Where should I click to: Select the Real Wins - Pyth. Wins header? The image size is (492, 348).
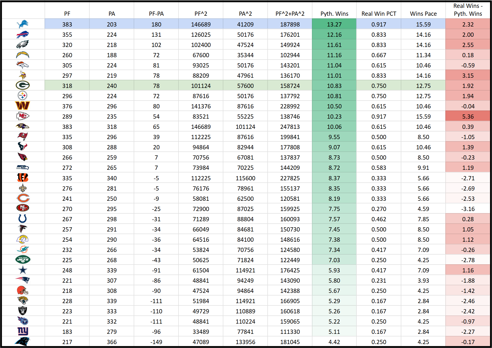click(x=468, y=10)
